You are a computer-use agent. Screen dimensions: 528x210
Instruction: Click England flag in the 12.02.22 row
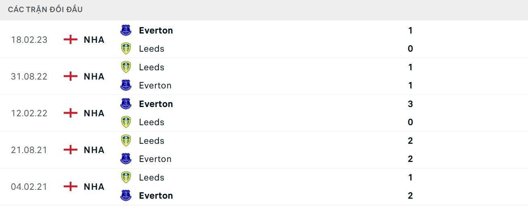click(x=71, y=113)
